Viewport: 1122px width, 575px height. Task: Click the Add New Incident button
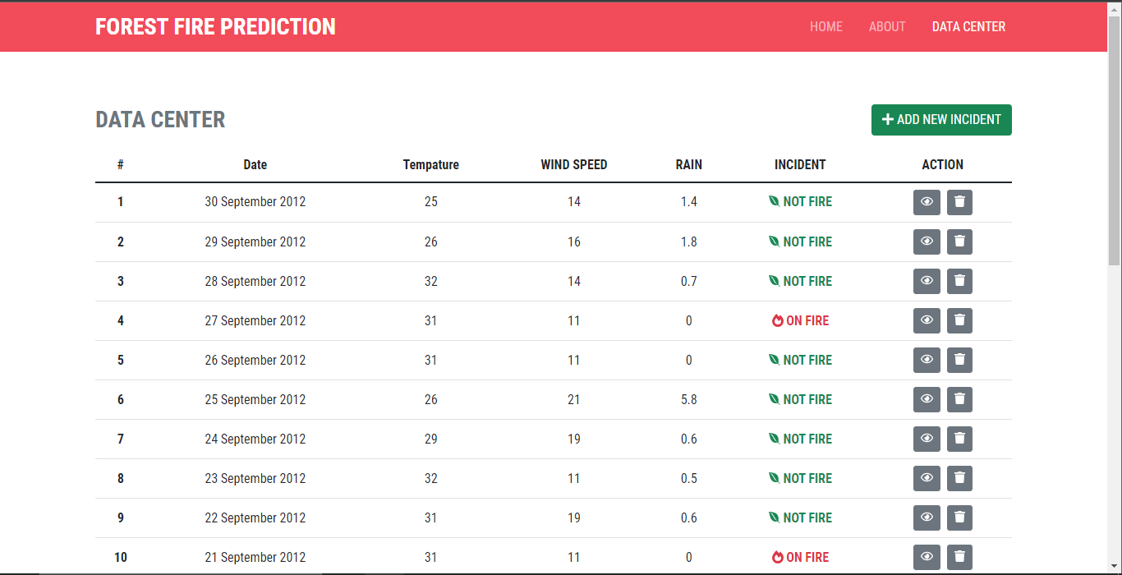tap(941, 120)
